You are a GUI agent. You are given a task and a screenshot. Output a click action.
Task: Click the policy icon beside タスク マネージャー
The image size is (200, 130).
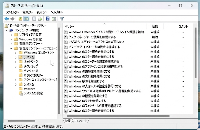click(66, 37)
